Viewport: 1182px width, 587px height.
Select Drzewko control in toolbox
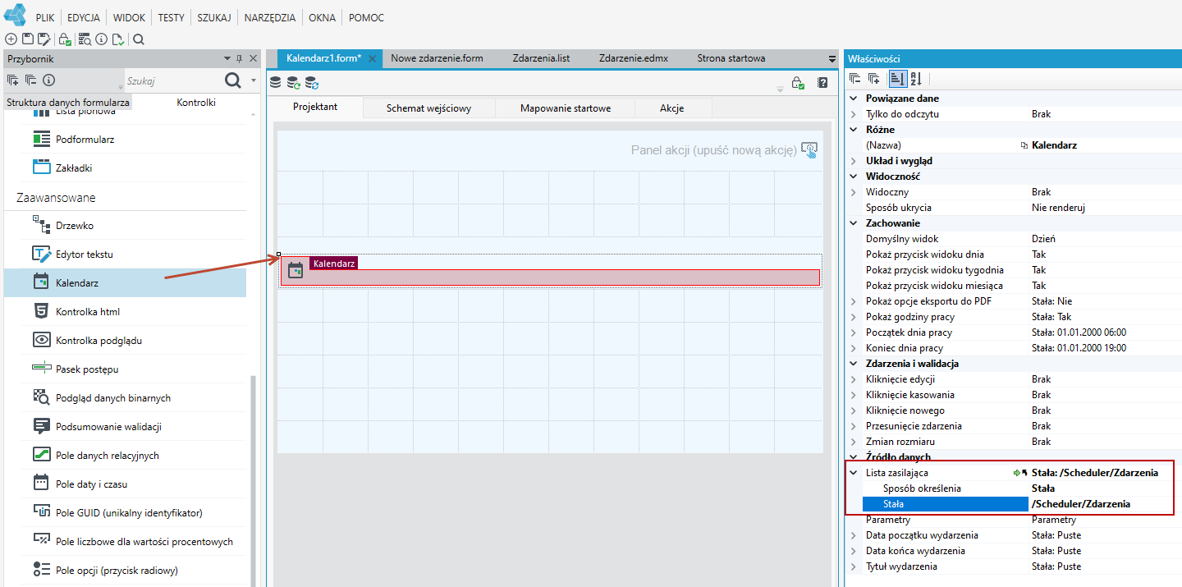(x=126, y=226)
